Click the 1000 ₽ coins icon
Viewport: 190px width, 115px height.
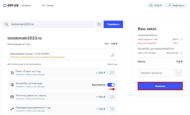(151, 6)
